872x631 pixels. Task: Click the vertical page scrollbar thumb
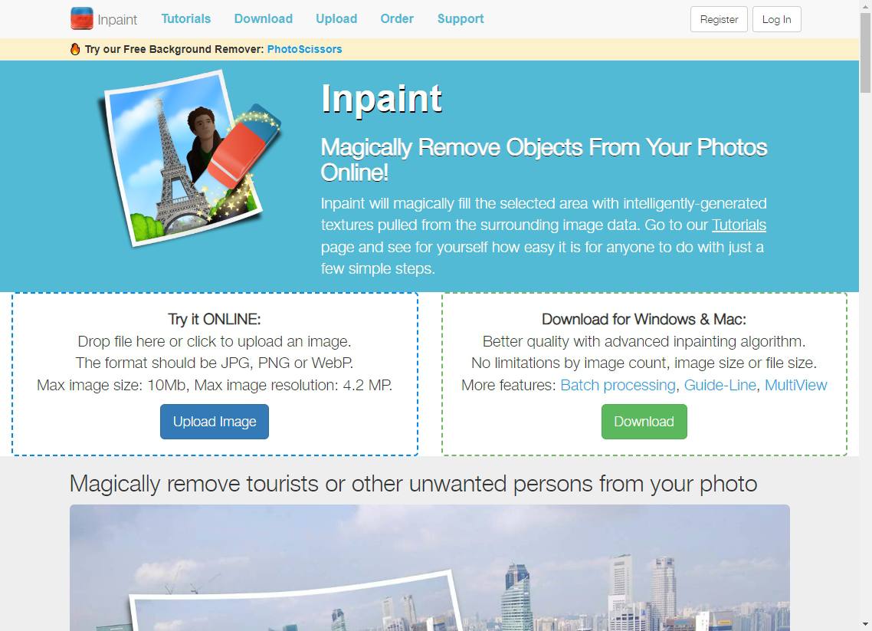pyautogui.click(x=865, y=53)
